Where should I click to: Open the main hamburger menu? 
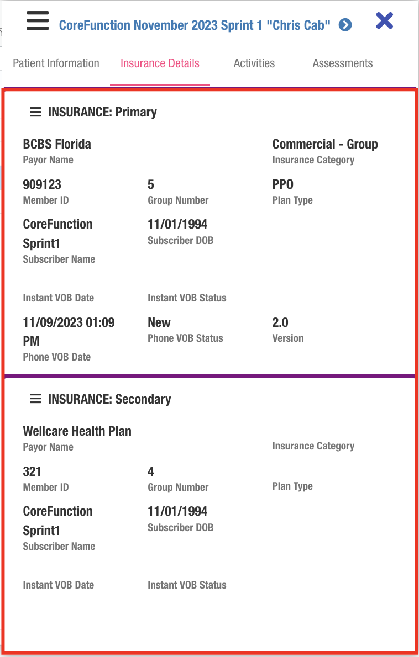(38, 22)
